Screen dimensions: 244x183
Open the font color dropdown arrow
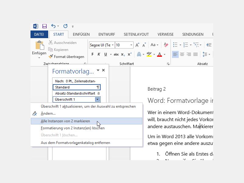click(164, 55)
